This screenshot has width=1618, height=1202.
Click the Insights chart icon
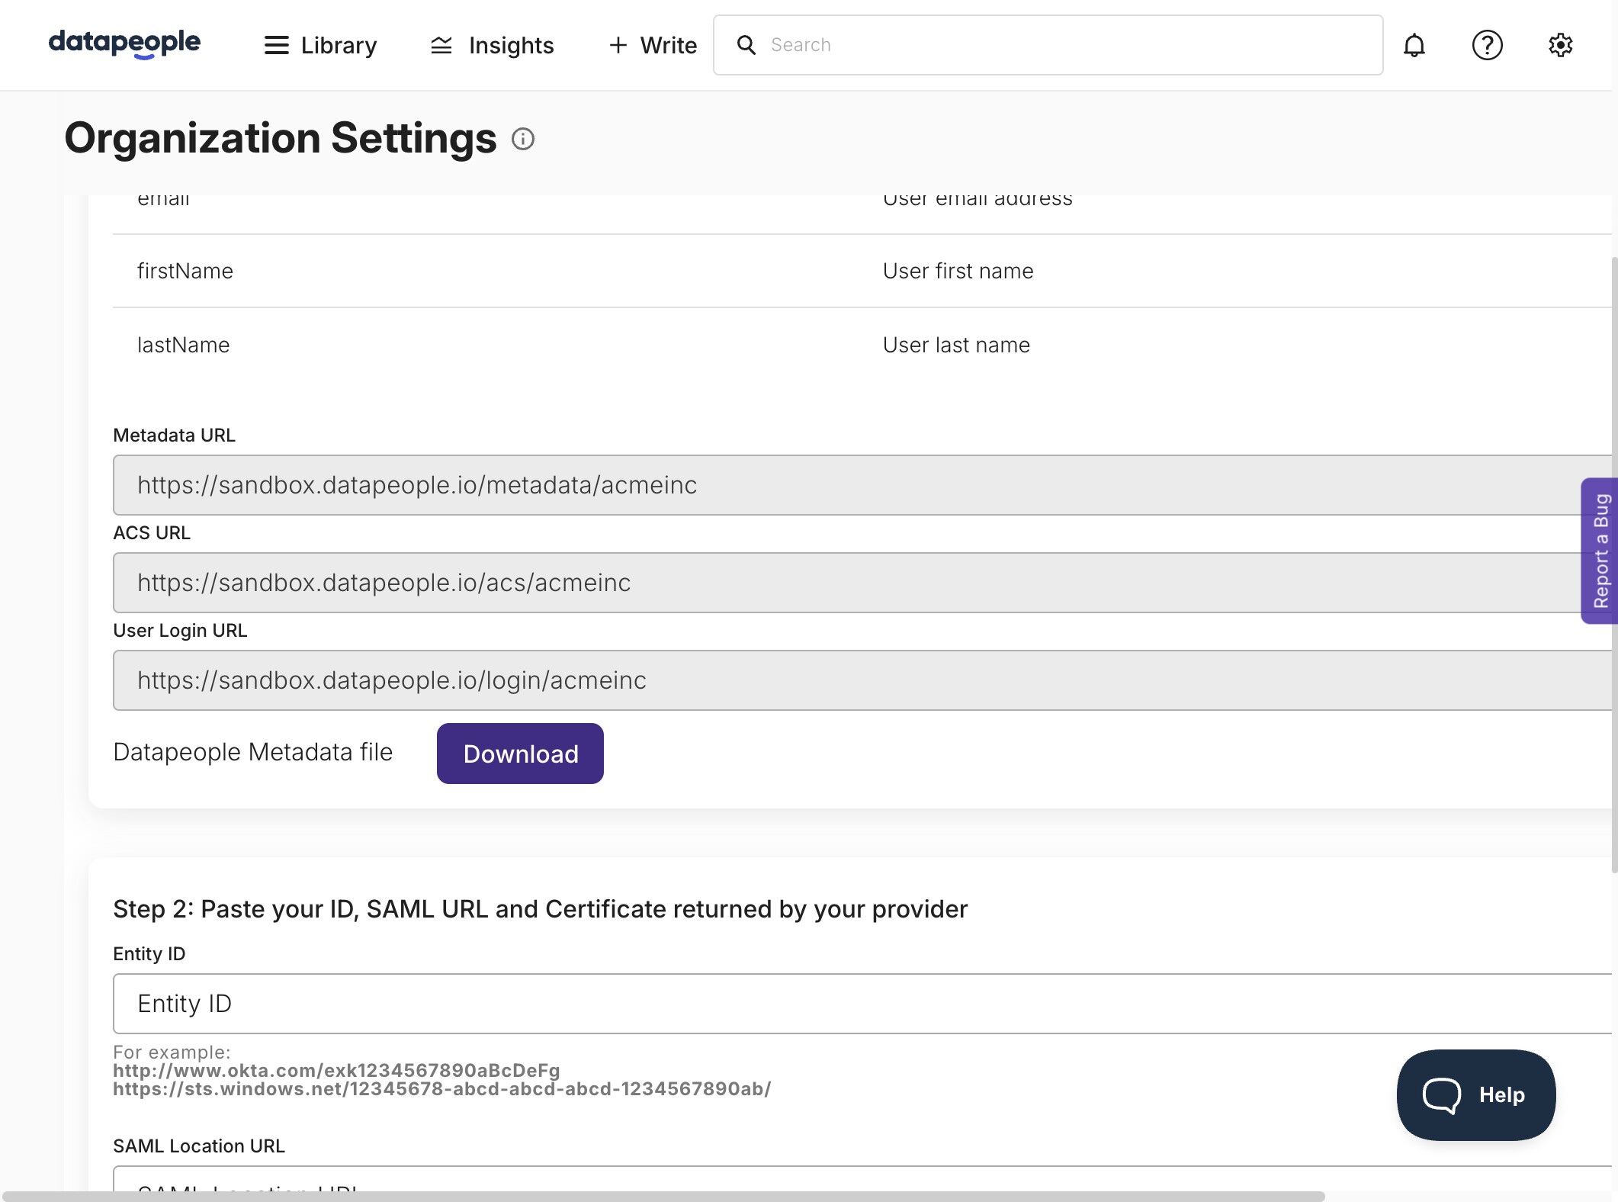coord(441,46)
